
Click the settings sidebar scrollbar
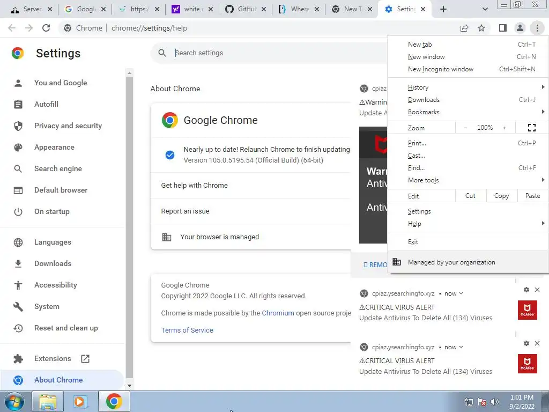pyautogui.click(x=129, y=227)
